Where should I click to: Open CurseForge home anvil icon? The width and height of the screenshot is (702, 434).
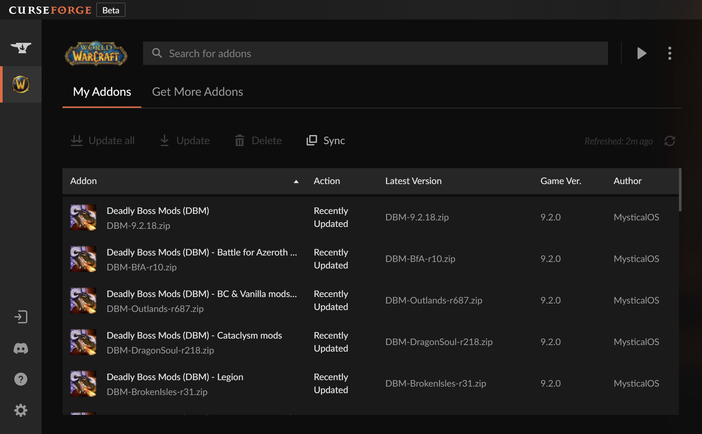21,48
